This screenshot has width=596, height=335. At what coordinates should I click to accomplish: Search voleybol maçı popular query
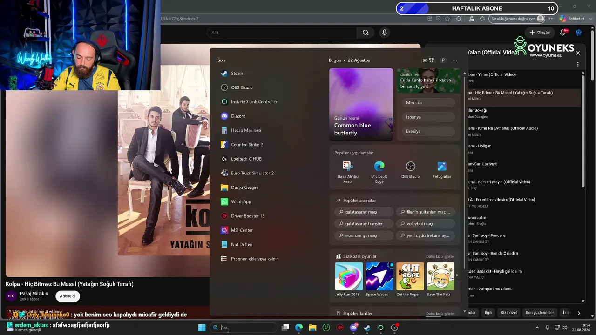pyautogui.click(x=426, y=224)
